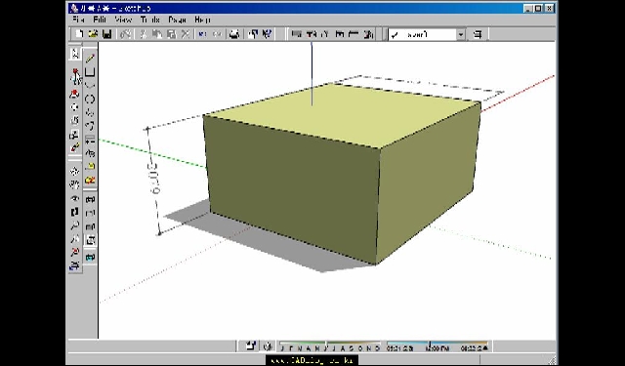Click the month slider for shadow date
This screenshot has height=366, width=625.
pos(330,346)
